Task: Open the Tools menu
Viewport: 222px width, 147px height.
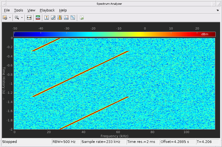Action: [19, 10]
